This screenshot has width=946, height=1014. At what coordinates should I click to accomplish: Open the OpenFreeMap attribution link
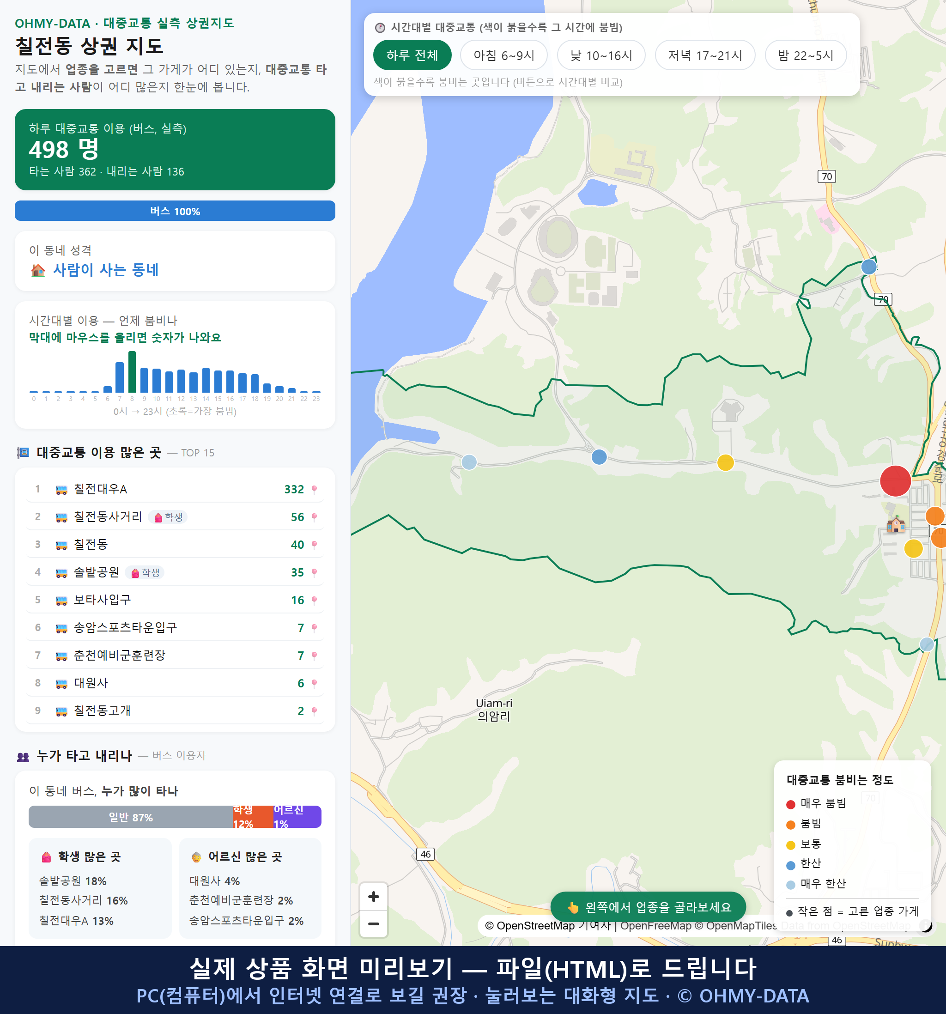tap(656, 926)
